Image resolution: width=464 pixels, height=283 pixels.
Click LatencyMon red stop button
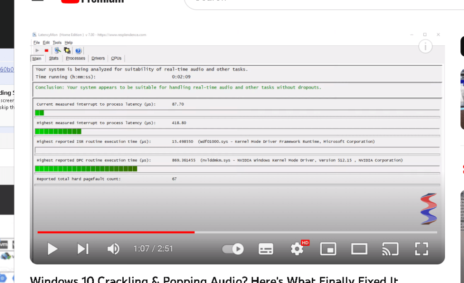click(47, 51)
